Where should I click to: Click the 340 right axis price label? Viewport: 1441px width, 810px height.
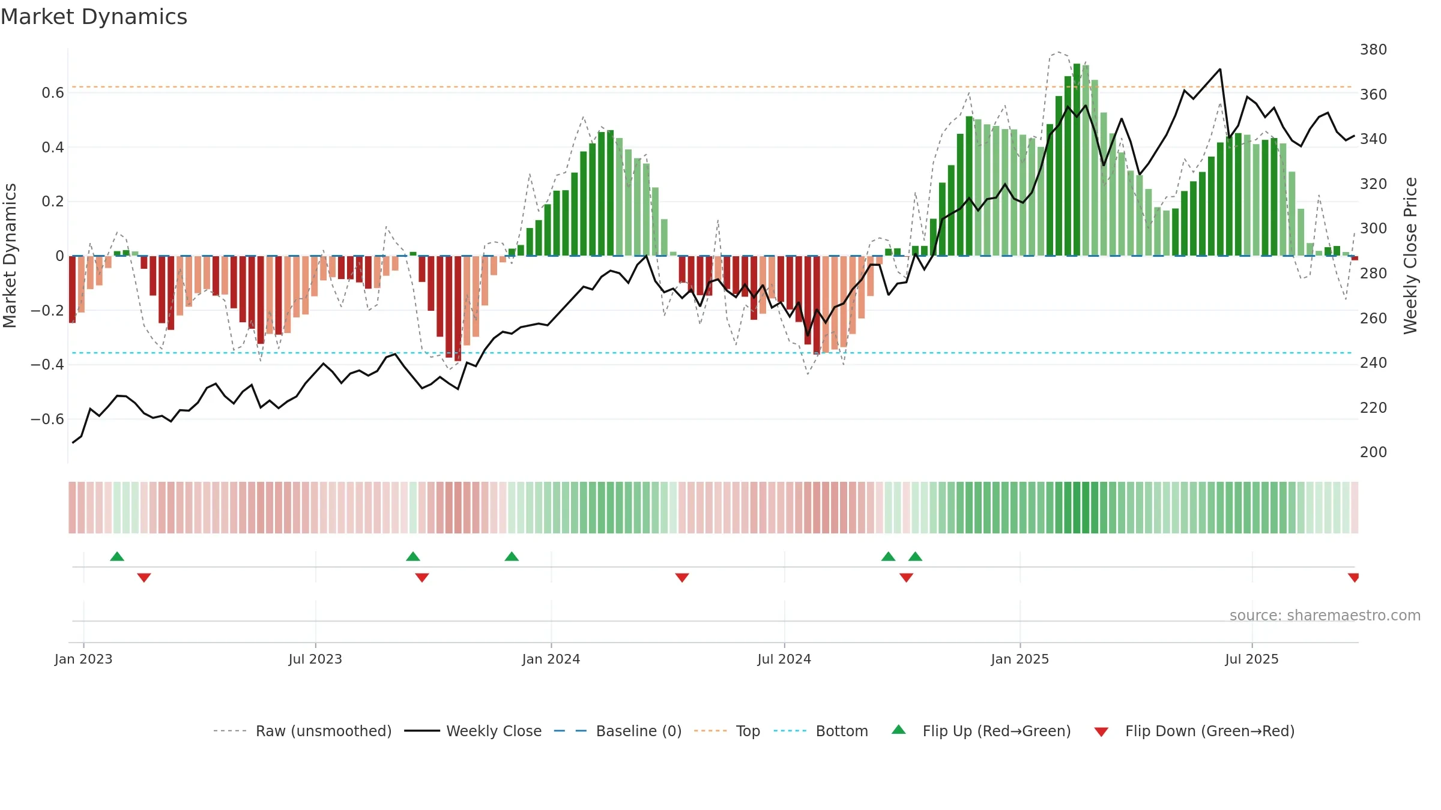pos(1374,139)
